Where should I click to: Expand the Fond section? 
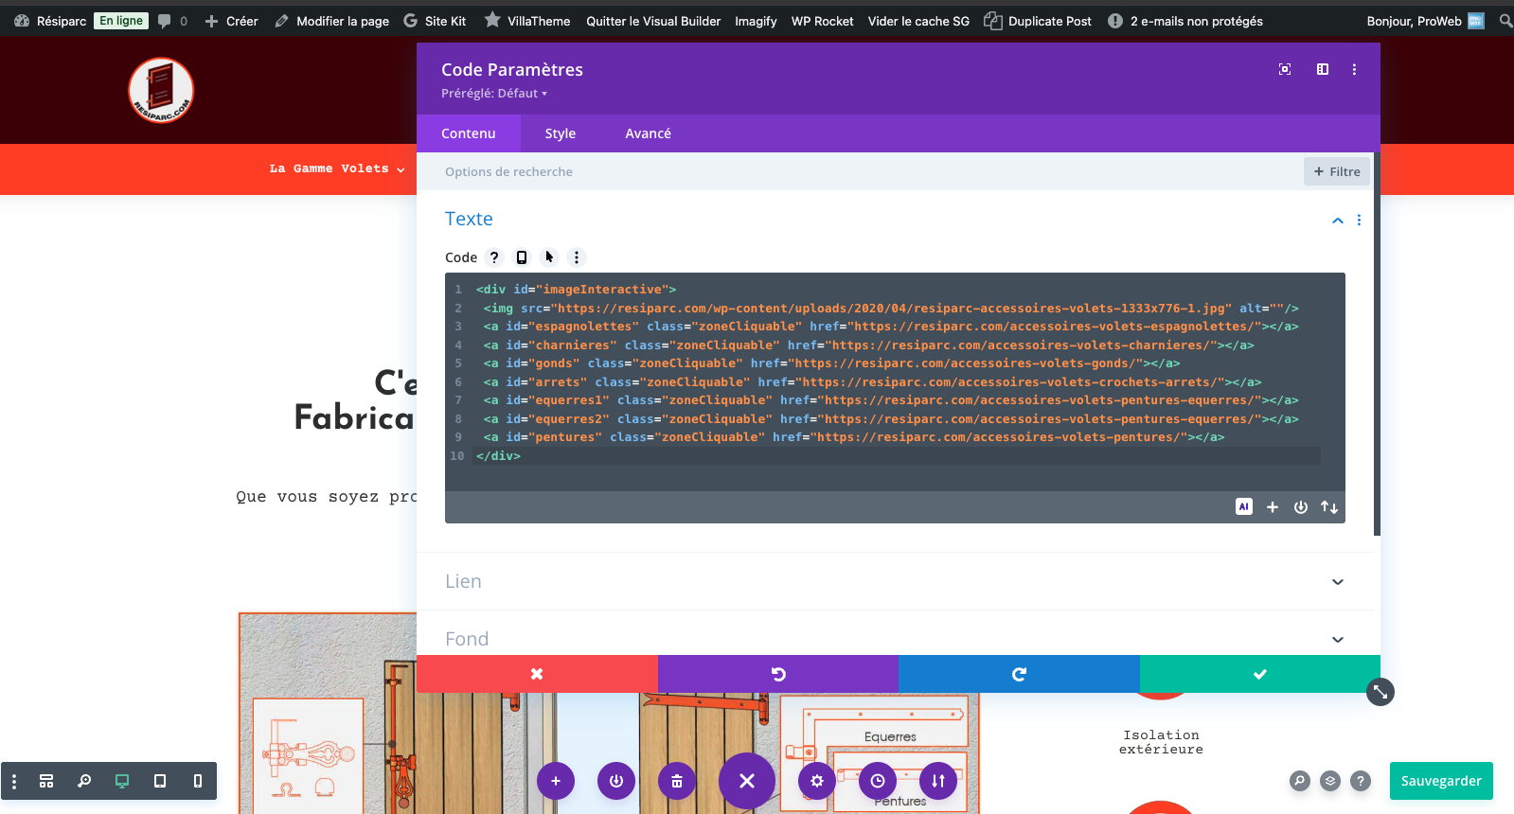[x=895, y=639]
